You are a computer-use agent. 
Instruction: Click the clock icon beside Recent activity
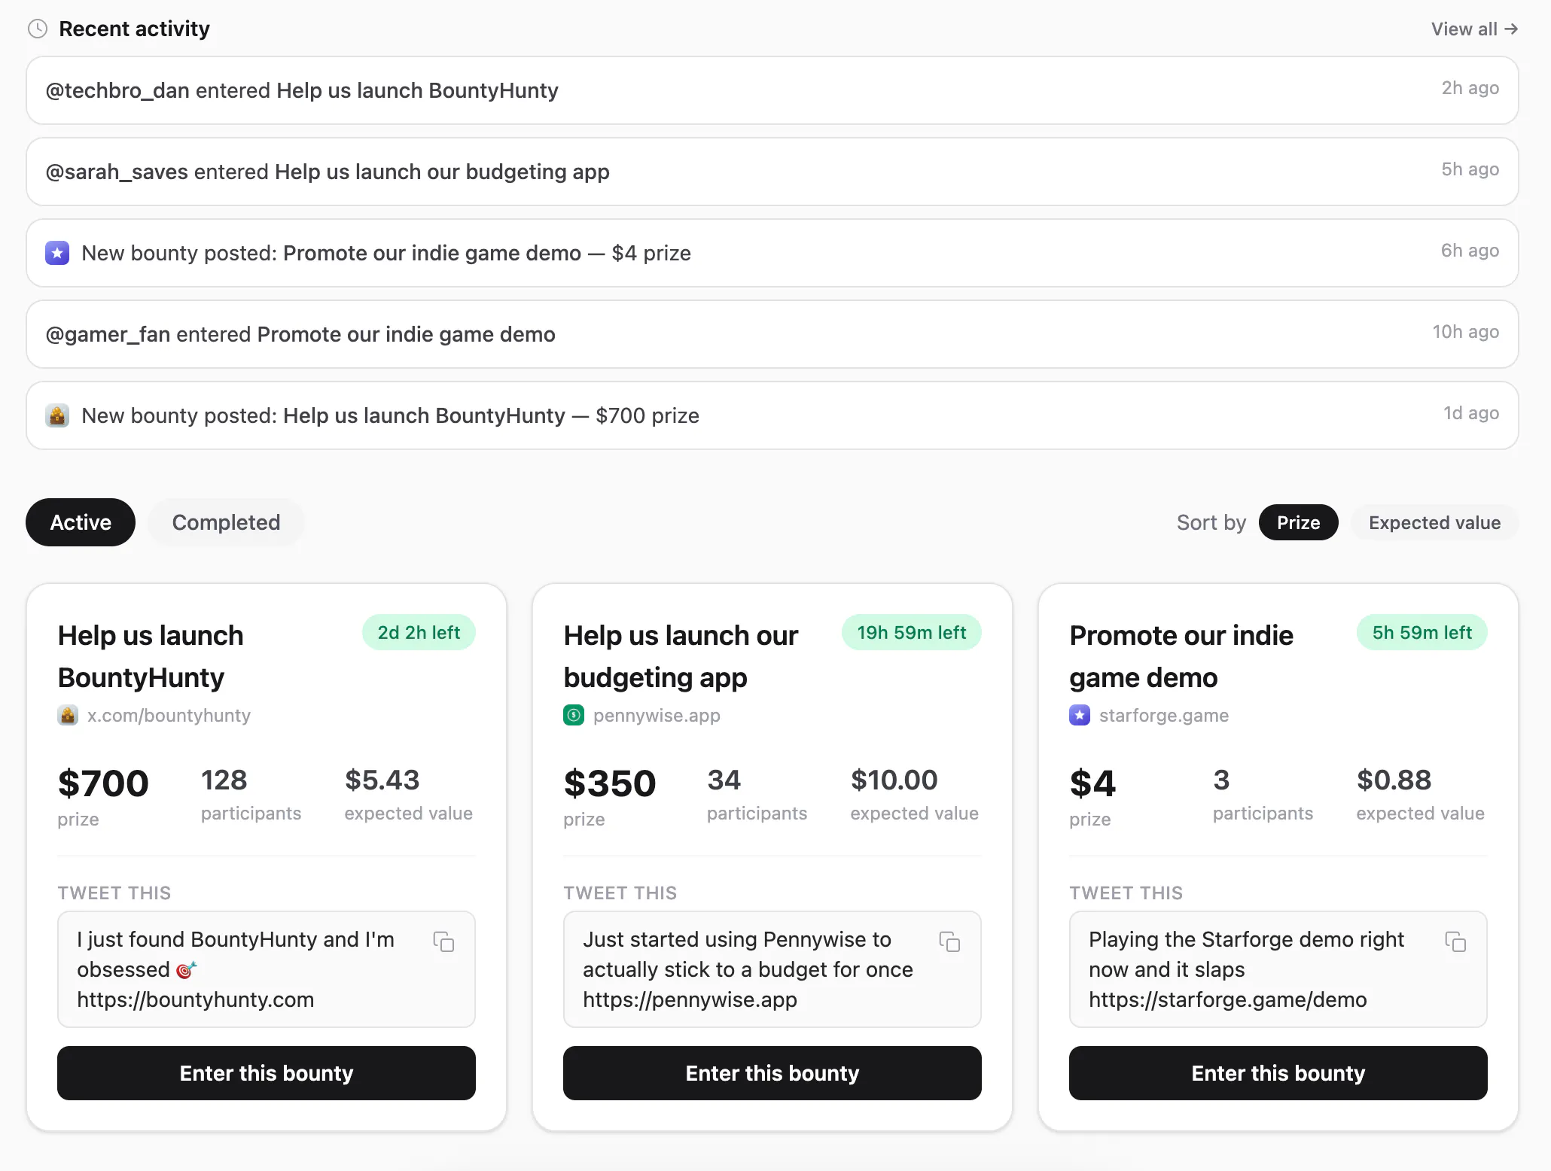tap(38, 29)
